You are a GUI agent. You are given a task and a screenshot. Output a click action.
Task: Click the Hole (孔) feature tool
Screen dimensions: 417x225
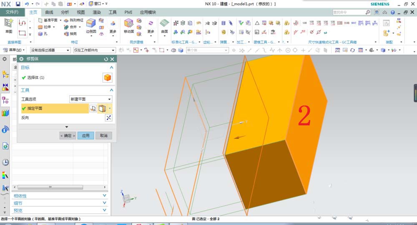(43, 34)
